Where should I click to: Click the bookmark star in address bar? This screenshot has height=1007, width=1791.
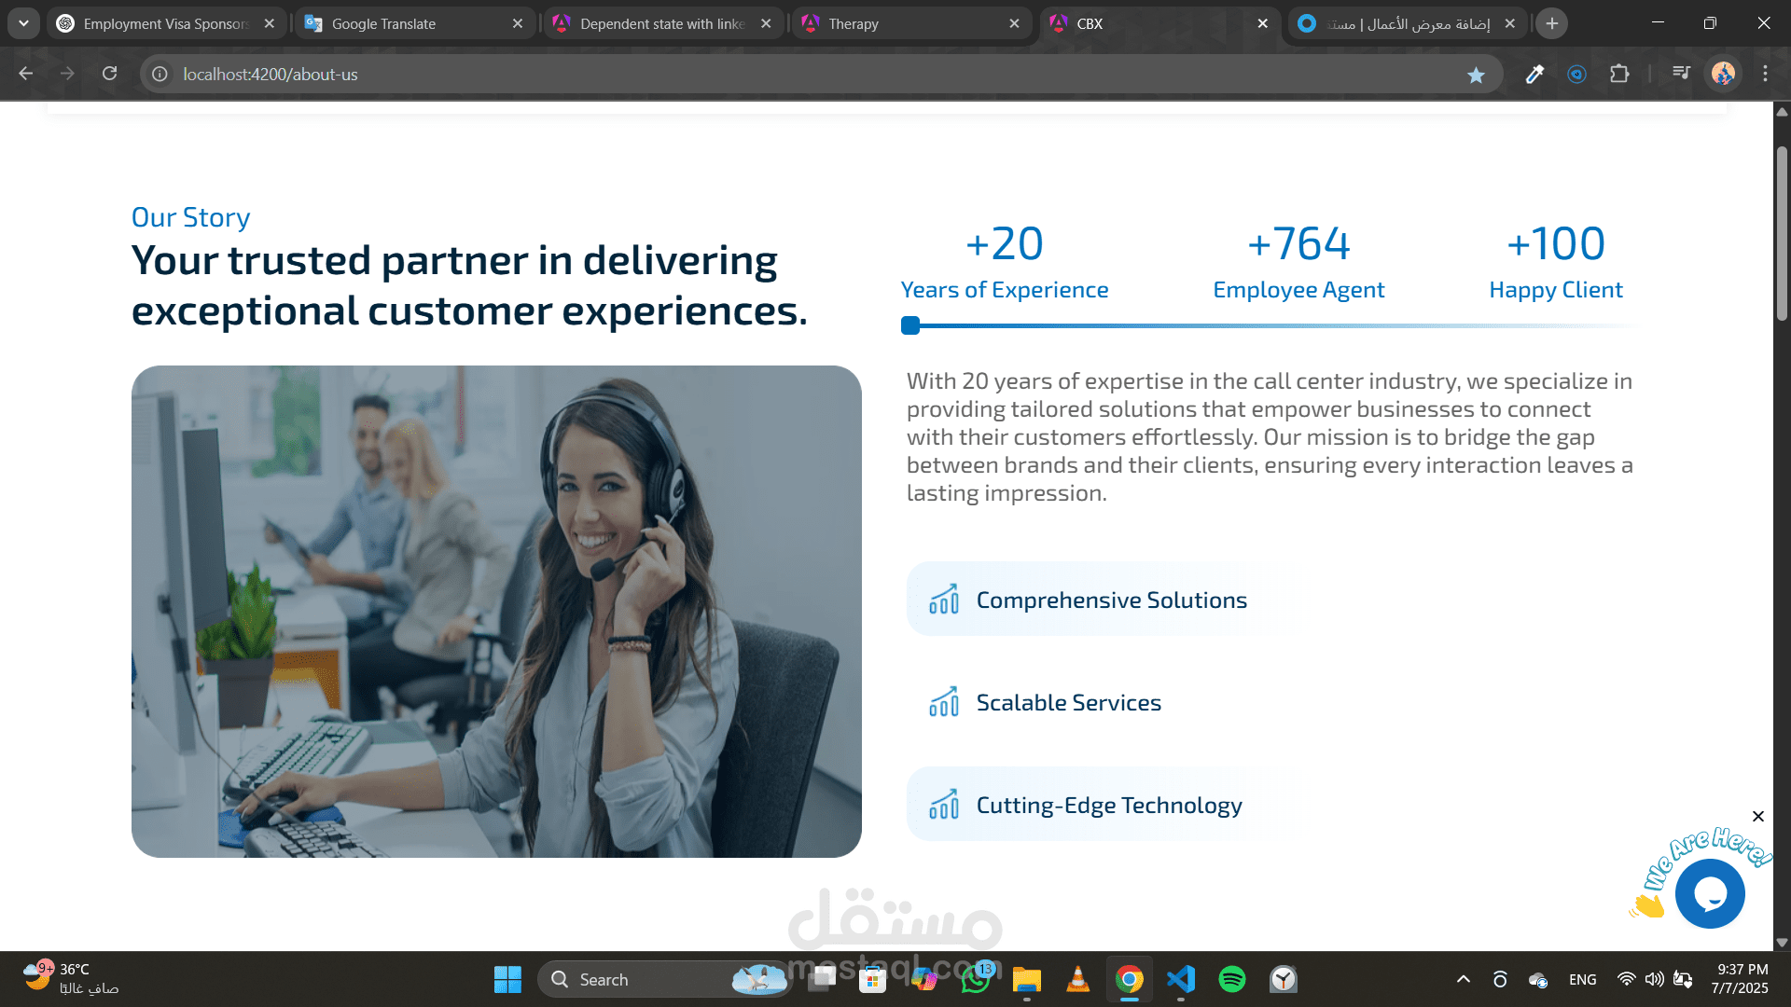point(1476,75)
